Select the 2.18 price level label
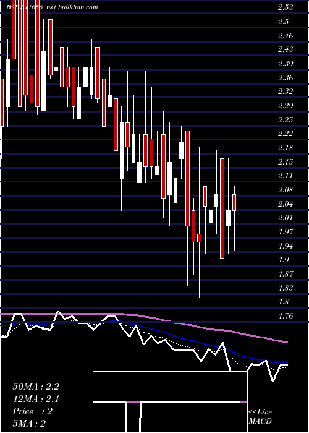309x433 pixels. click(286, 148)
